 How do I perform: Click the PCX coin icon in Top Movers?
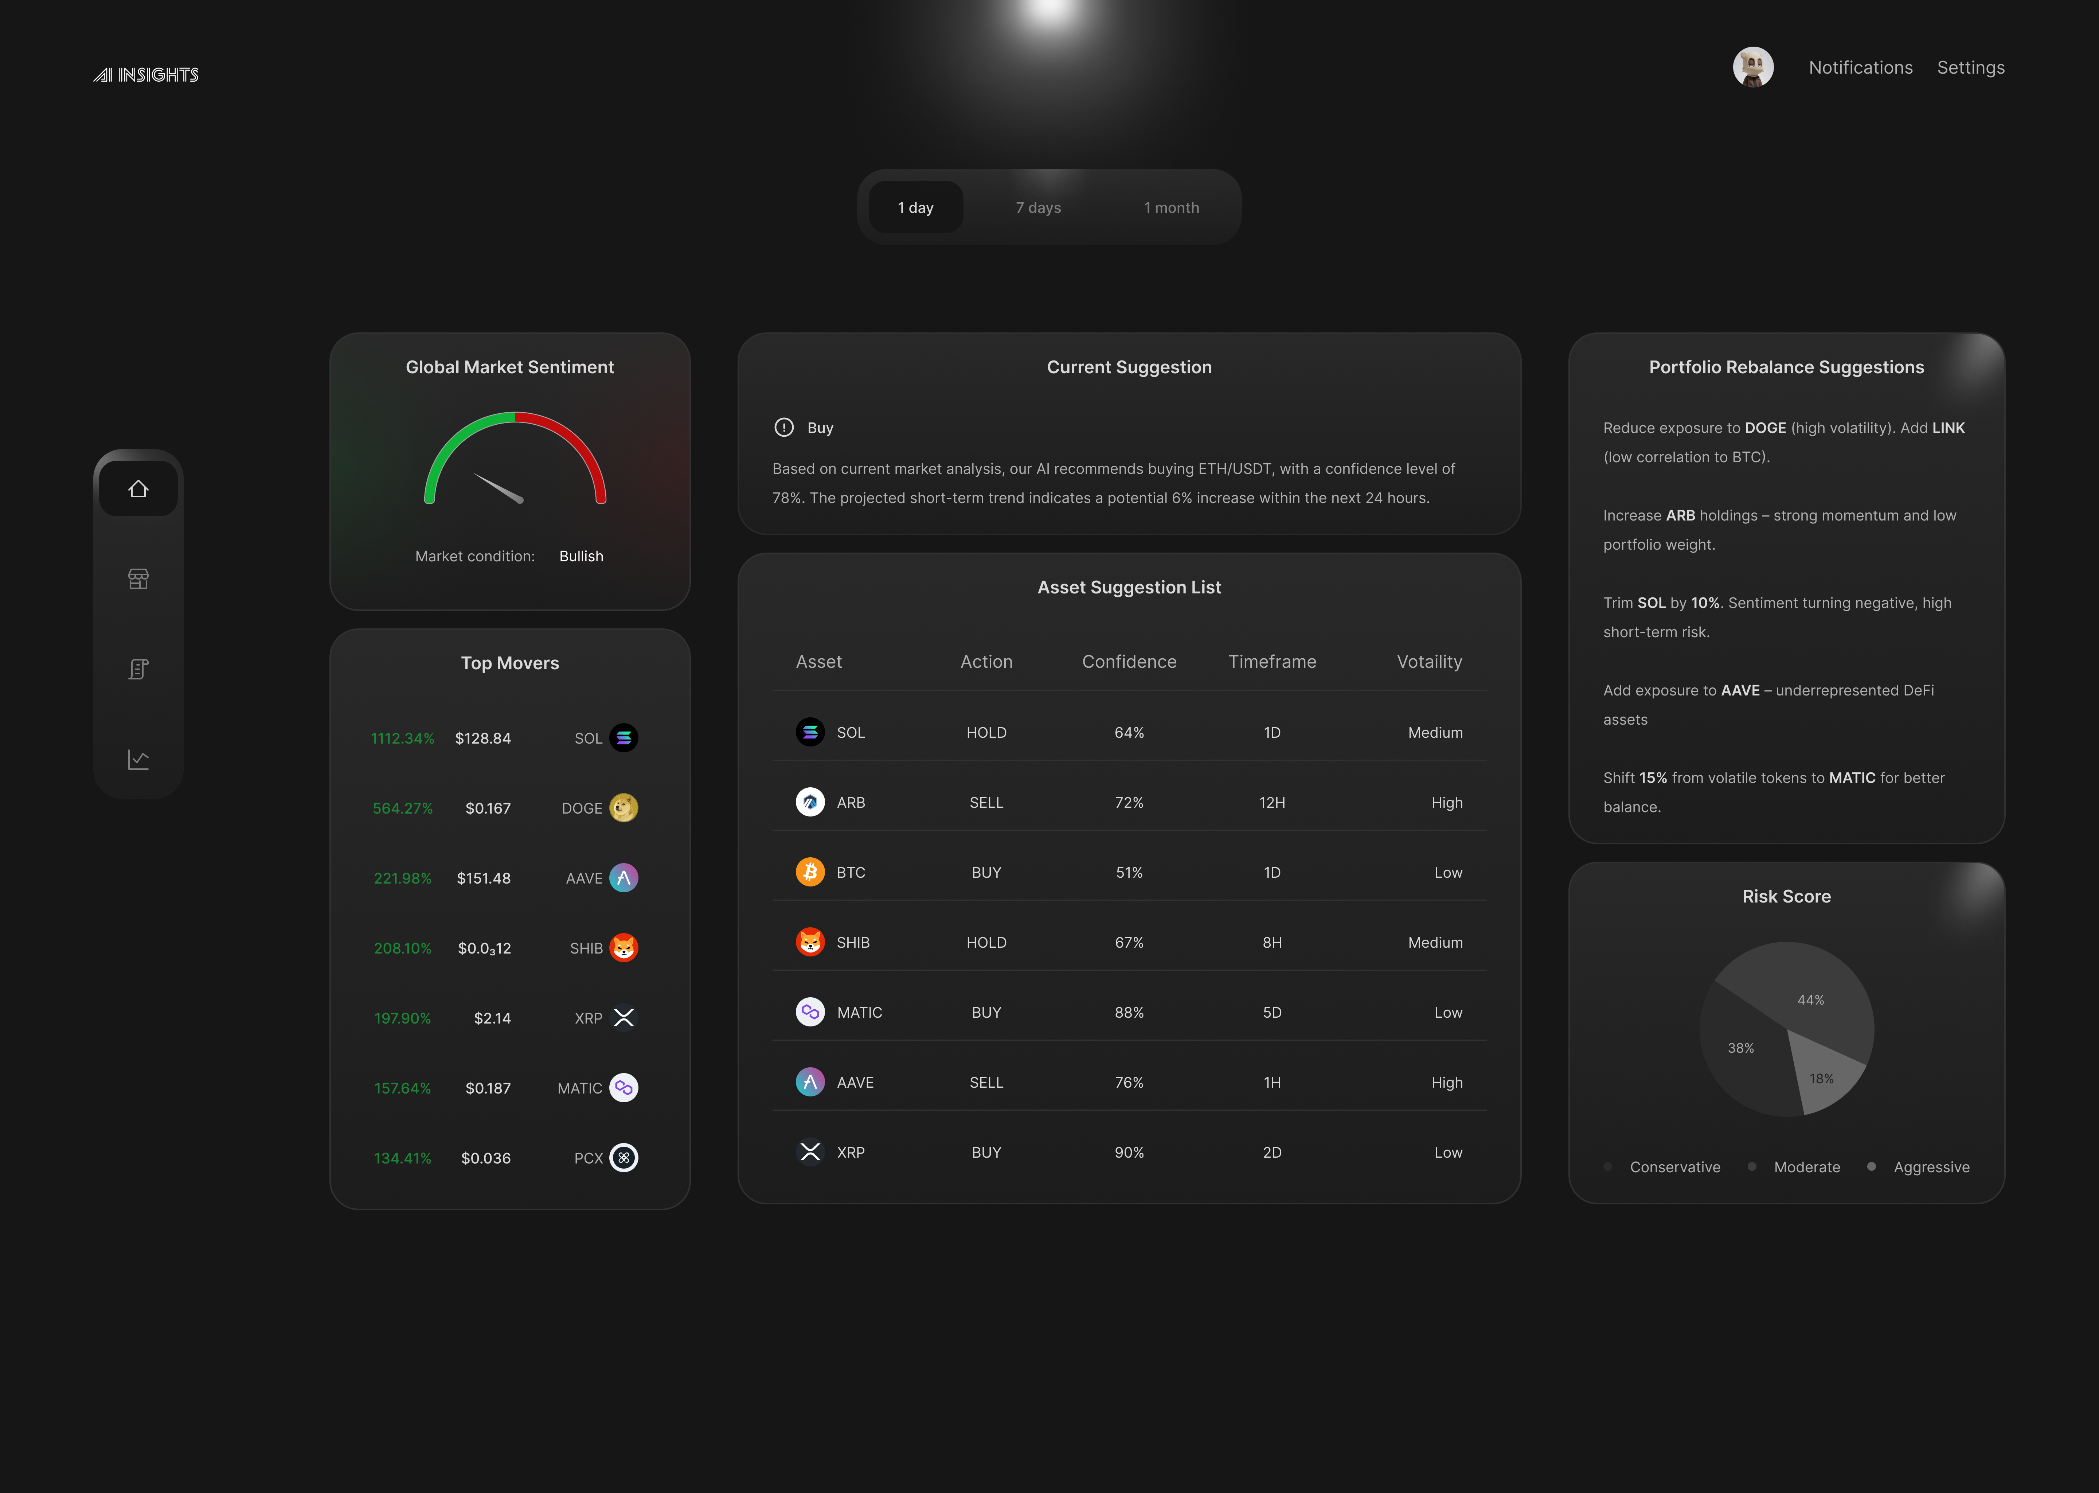(x=624, y=1157)
